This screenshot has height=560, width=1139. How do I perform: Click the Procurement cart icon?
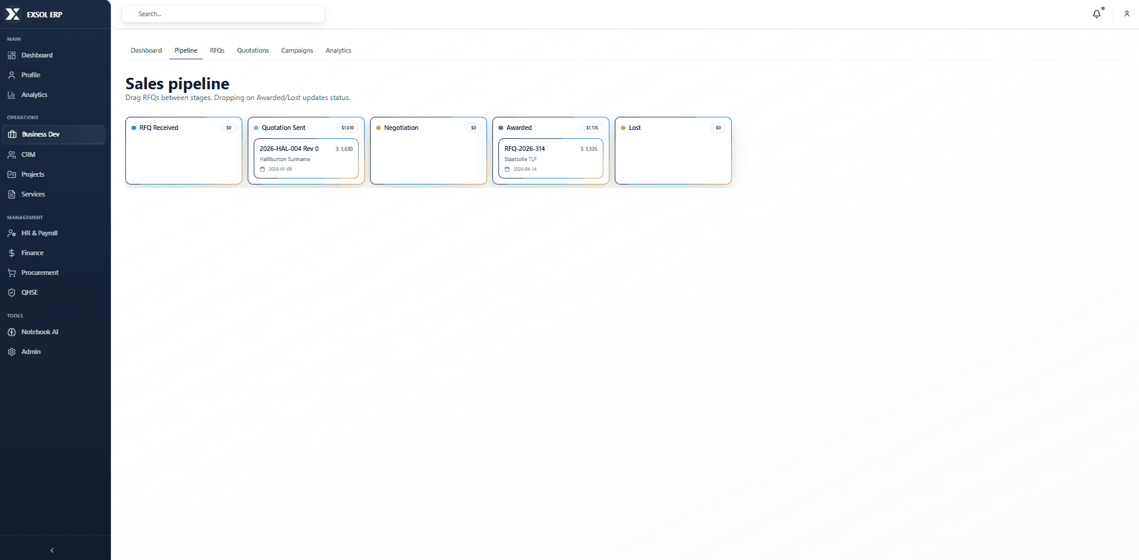11,273
